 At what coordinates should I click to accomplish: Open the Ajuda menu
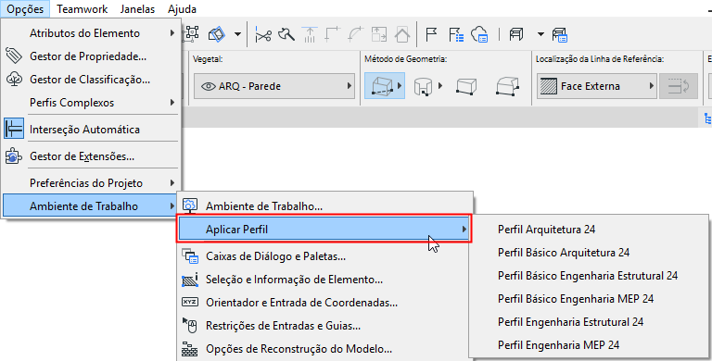[x=182, y=9]
